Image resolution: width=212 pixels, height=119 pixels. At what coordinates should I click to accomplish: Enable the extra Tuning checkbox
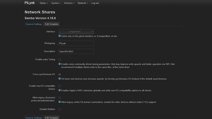click(x=60, y=59)
